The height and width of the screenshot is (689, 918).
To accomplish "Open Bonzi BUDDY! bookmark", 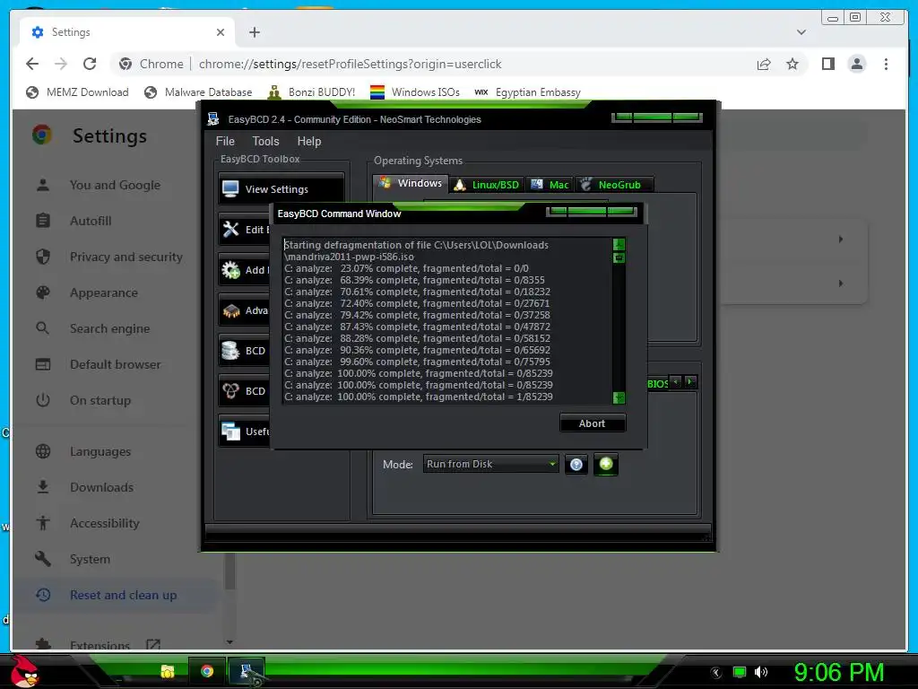I will [311, 92].
